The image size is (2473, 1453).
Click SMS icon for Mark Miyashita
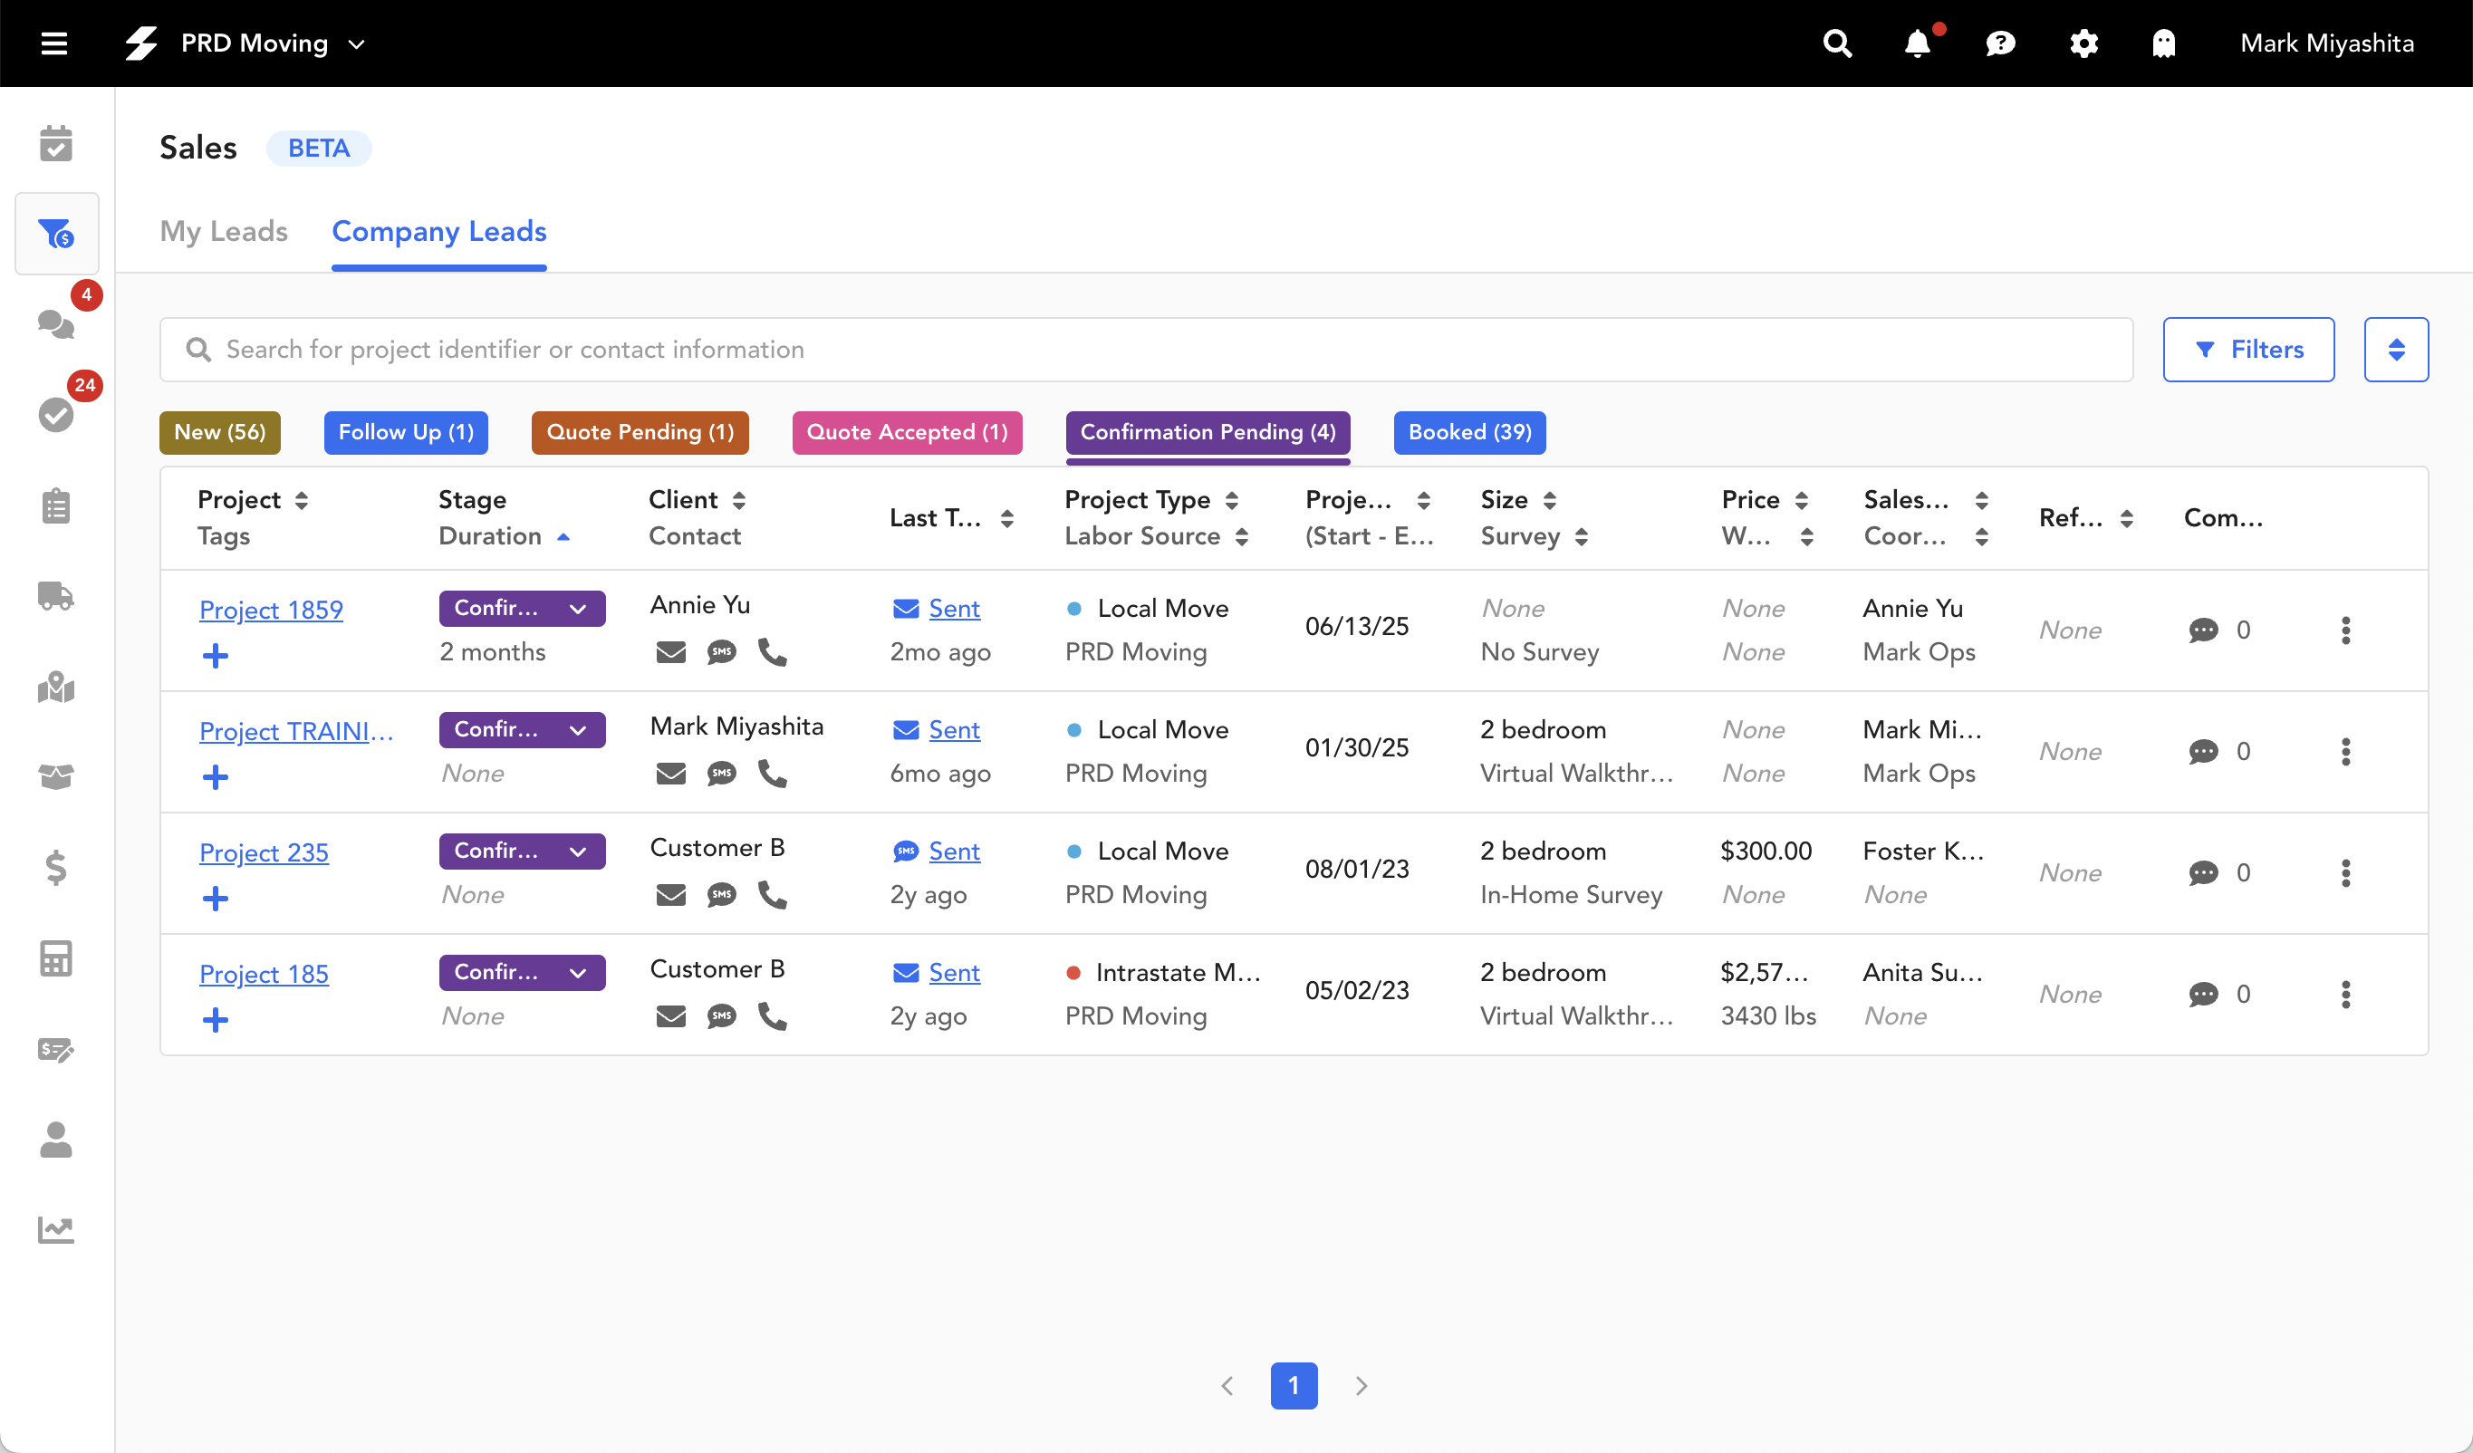(721, 773)
